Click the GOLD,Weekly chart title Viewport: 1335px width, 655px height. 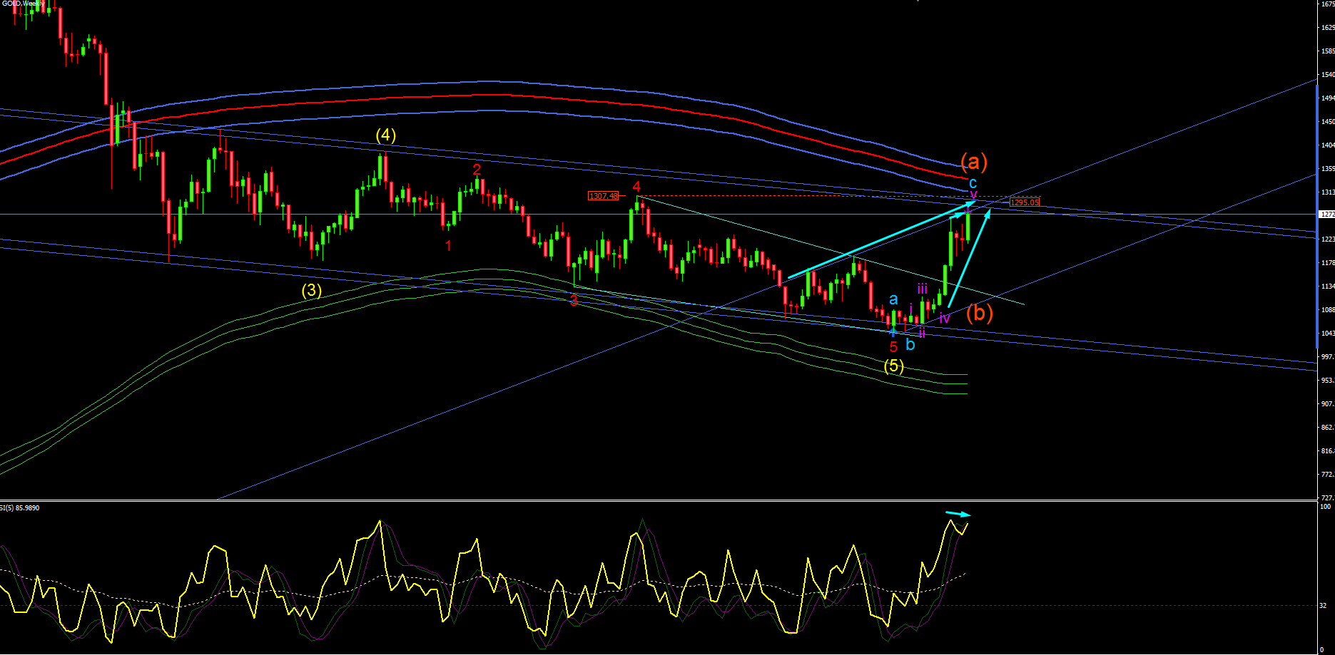click(x=23, y=3)
